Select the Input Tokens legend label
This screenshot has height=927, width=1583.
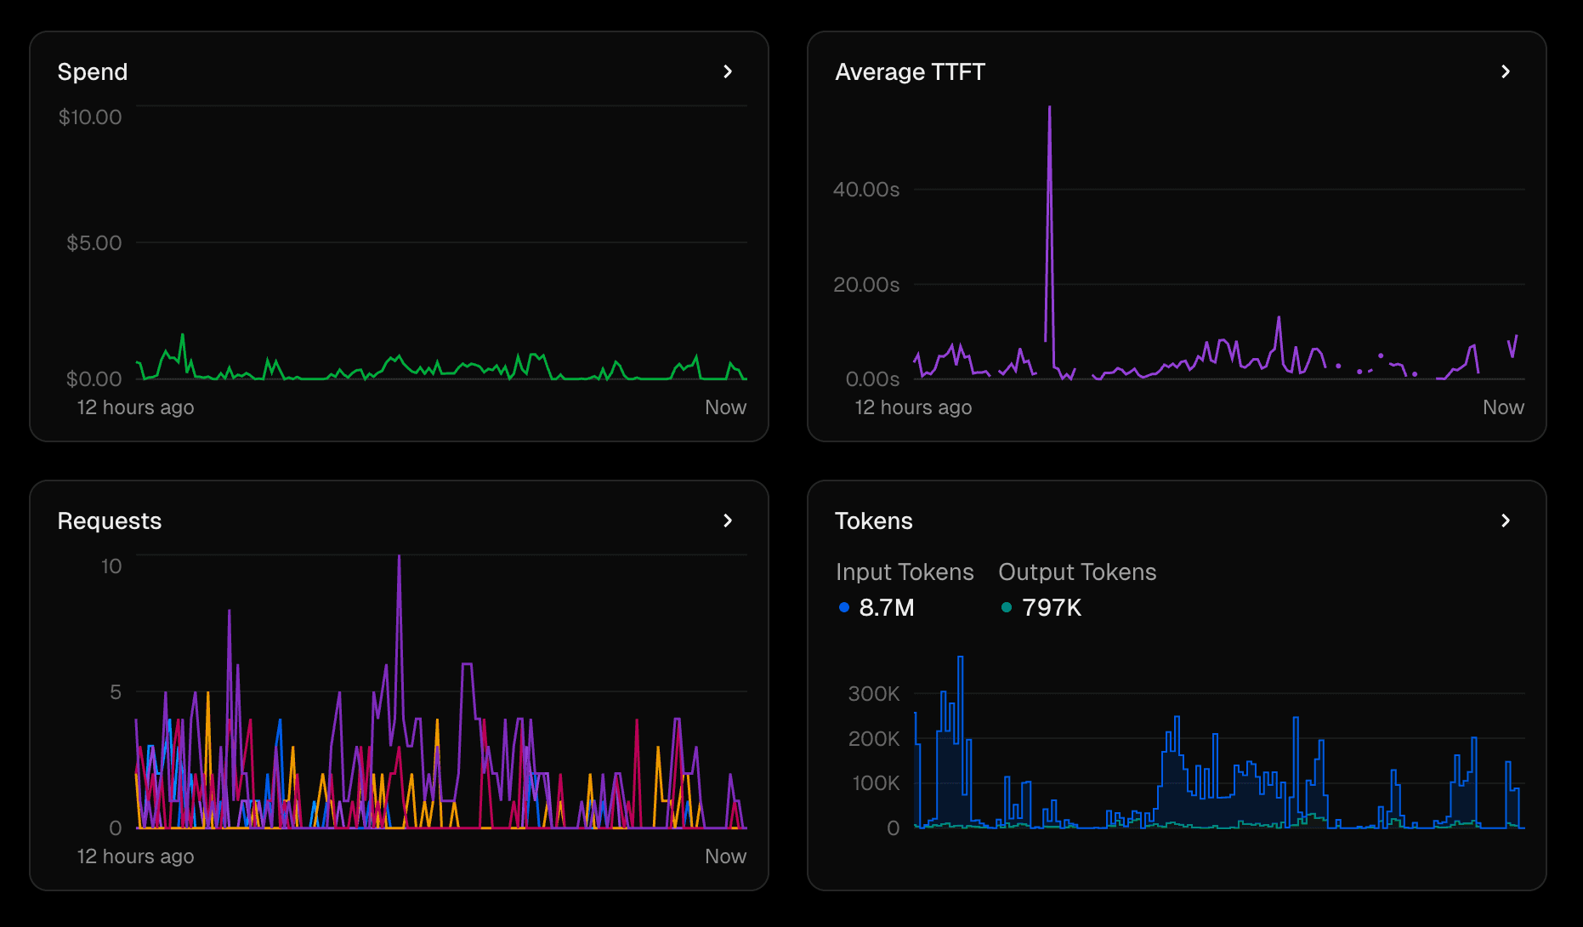904,572
